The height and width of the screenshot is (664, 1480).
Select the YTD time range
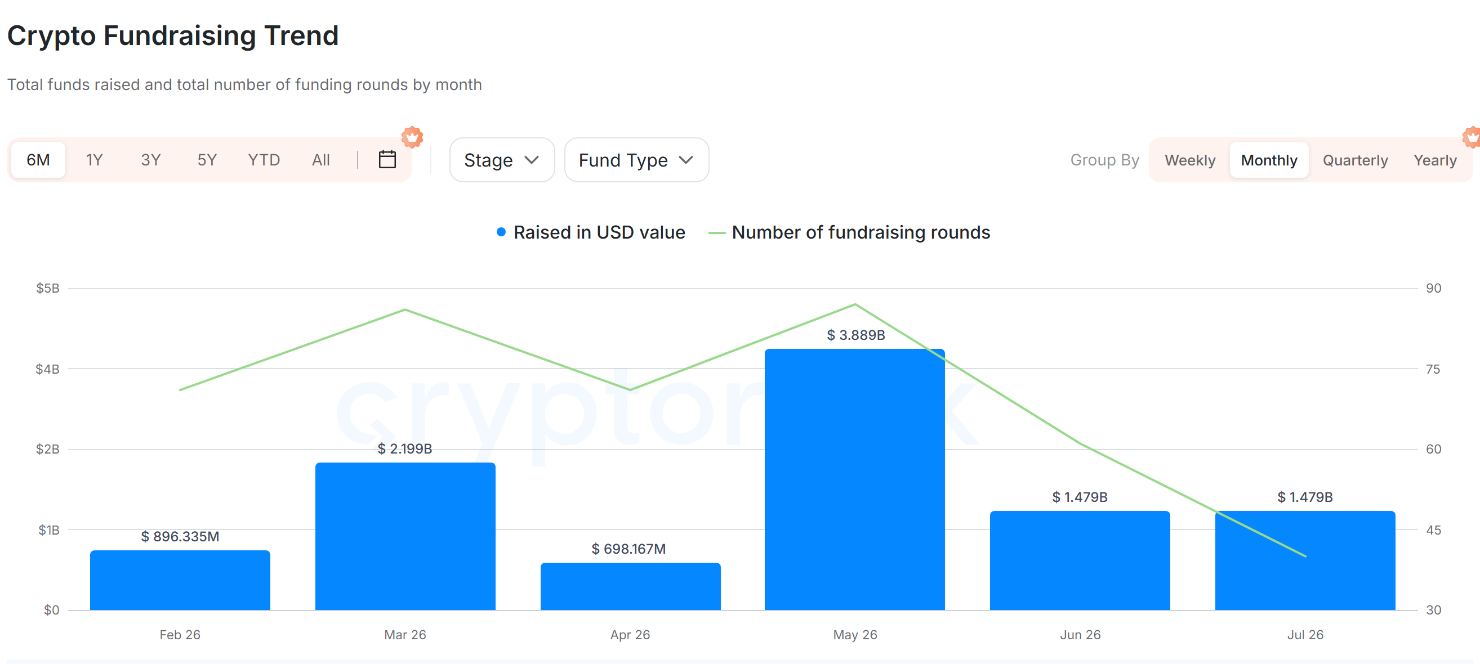(x=264, y=160)
